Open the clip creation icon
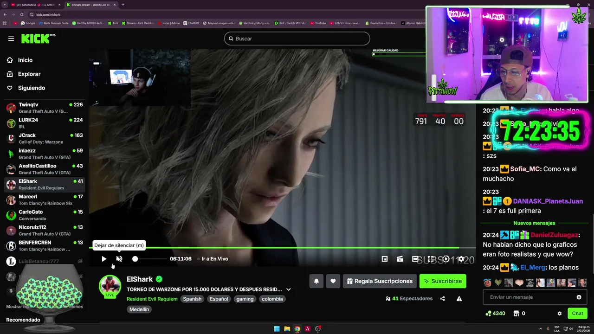 coord(400,259)
